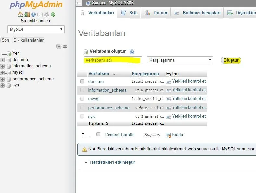Open the Karşılaştırma collation dropdown
Image resolution: width=256 pixels, height=193 pixels.
(x=180, y=60)
